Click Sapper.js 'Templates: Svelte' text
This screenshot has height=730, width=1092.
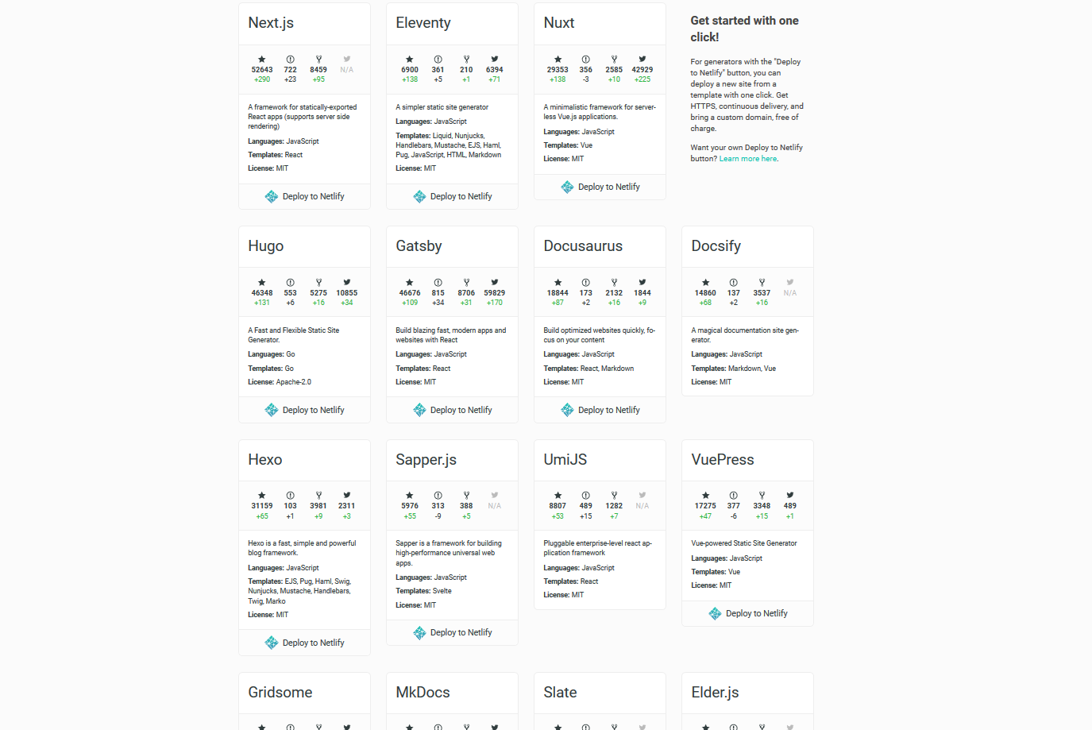(423, 591)
